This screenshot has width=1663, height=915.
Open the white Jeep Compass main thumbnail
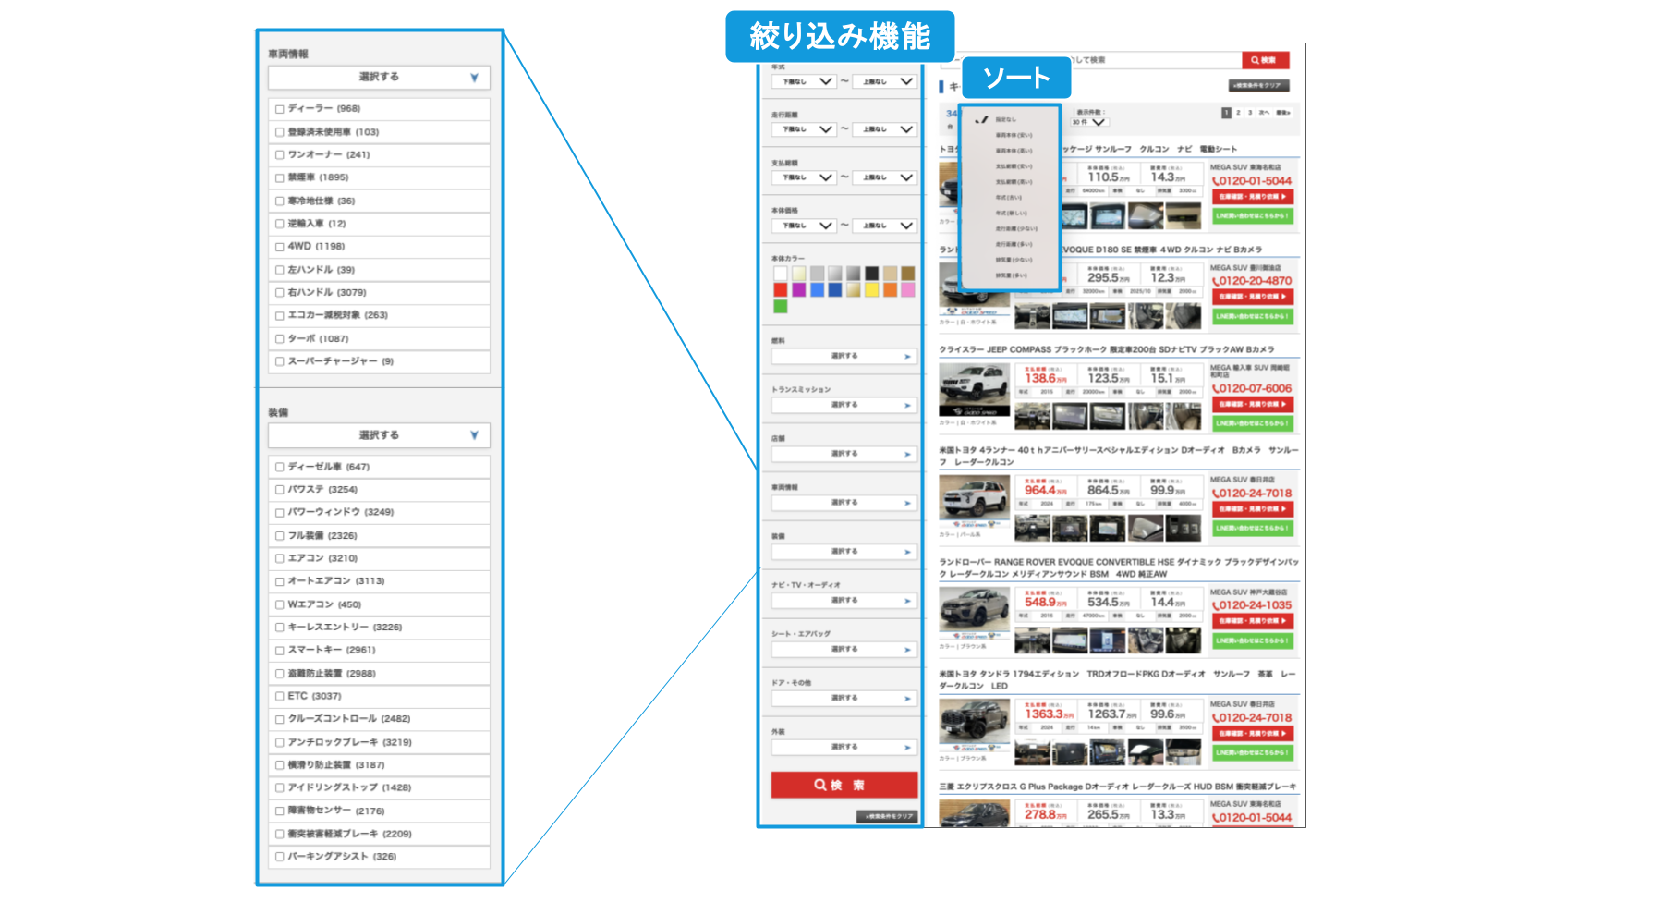[974, 389]
